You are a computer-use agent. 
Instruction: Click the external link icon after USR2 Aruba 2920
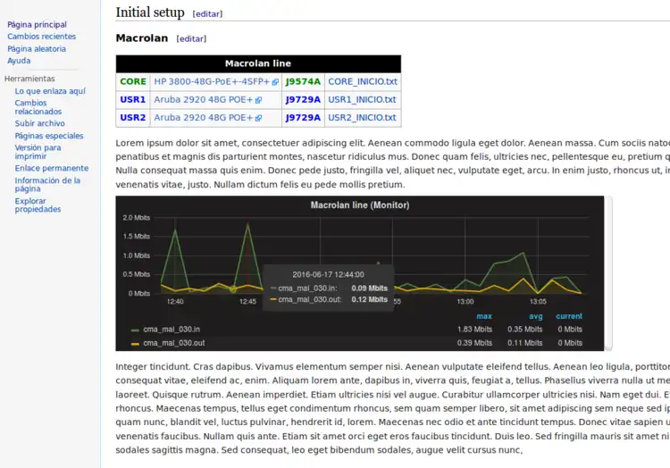click(258, 118)
